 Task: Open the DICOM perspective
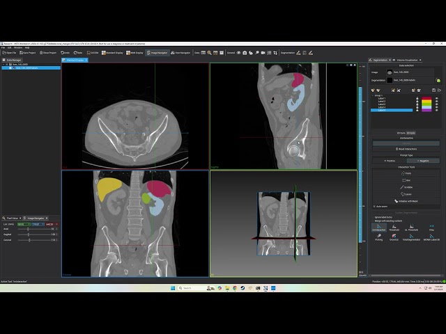93,53
